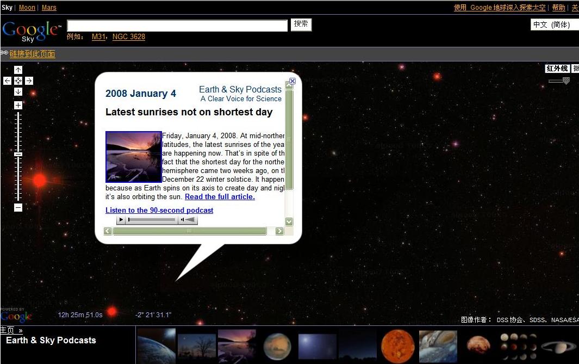
Task: Select the Sky tab
Action: pos(7,8)
